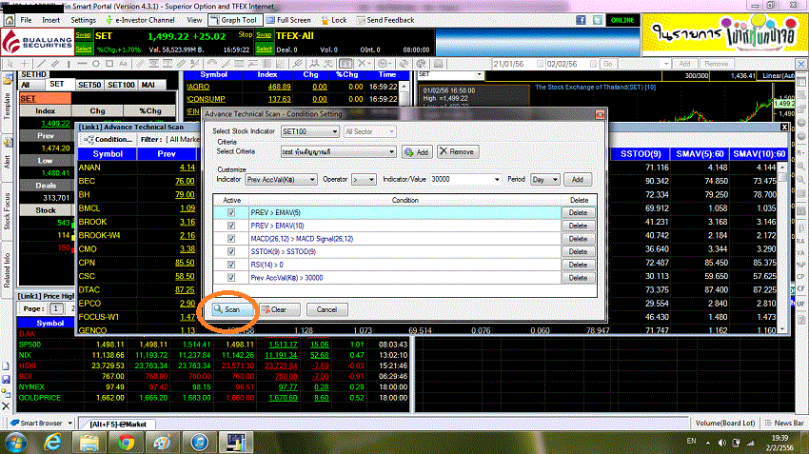
Task: Open the View menu
Action: tap(194, 20)
